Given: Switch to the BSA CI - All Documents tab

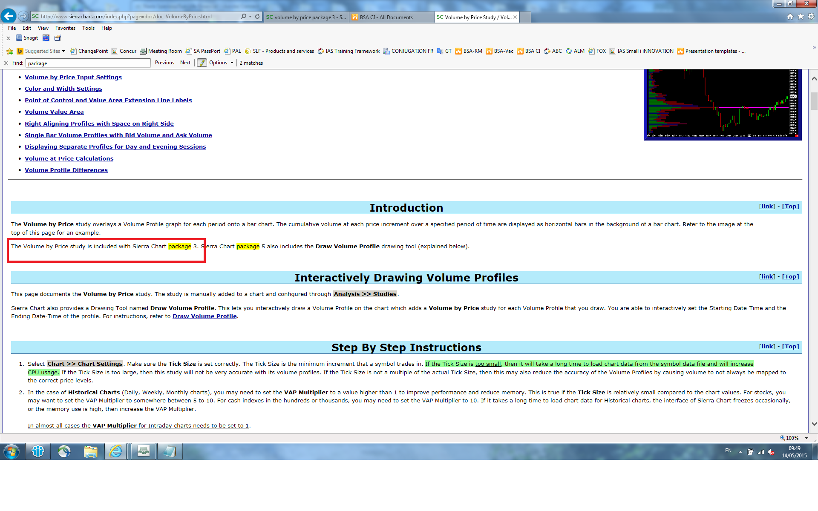Looking at the screenshot, I should pos(386,17).
